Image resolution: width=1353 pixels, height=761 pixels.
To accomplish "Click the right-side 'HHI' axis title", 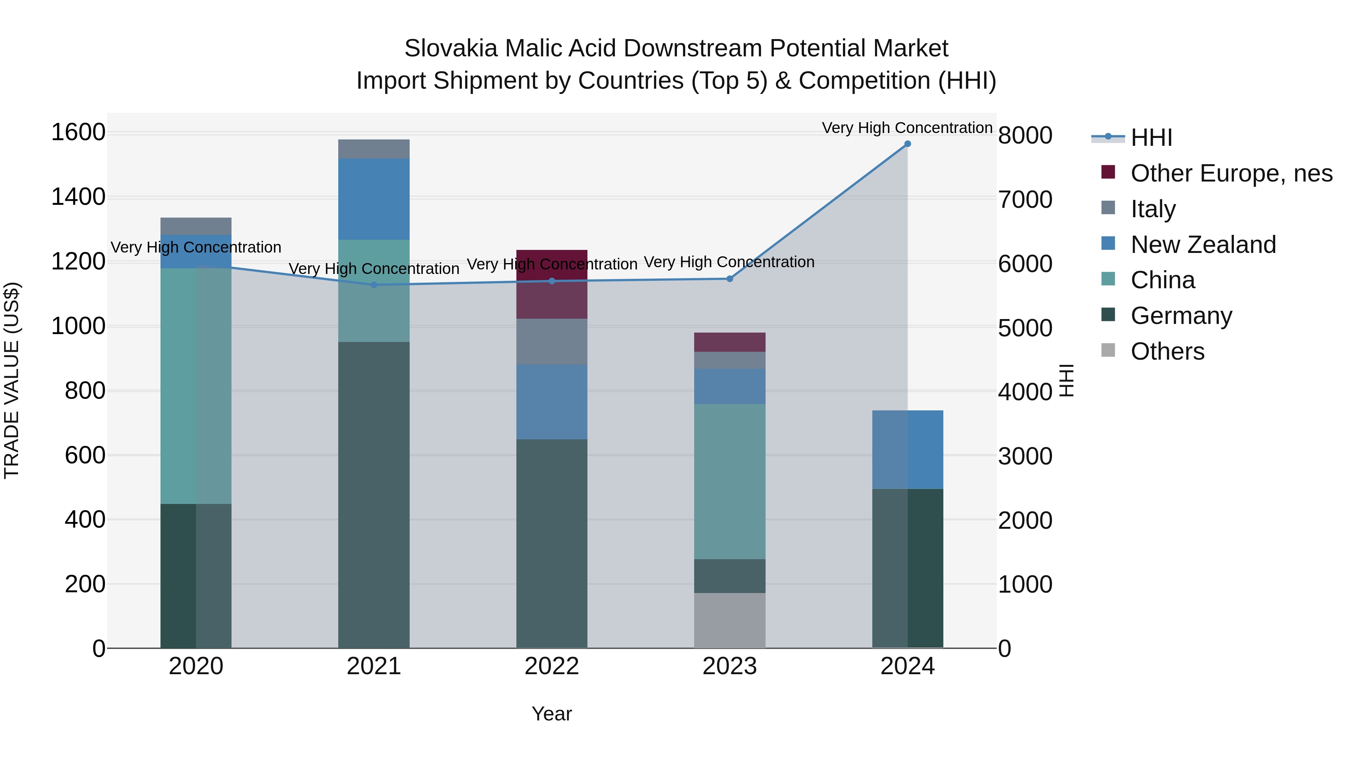I will coord(1067,381).
